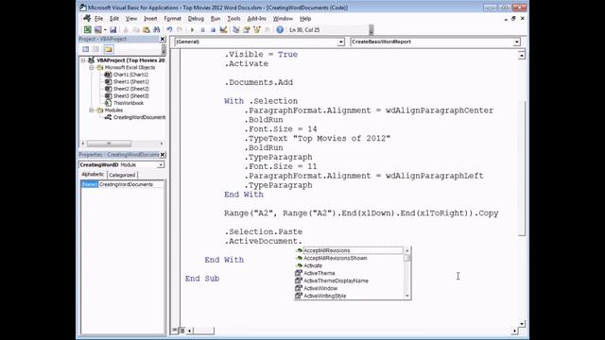Image resolution: width=605 pixels, height=340 pixels.
Task: Run the macro with the Run Sub icon
Action: click(192, 29)
